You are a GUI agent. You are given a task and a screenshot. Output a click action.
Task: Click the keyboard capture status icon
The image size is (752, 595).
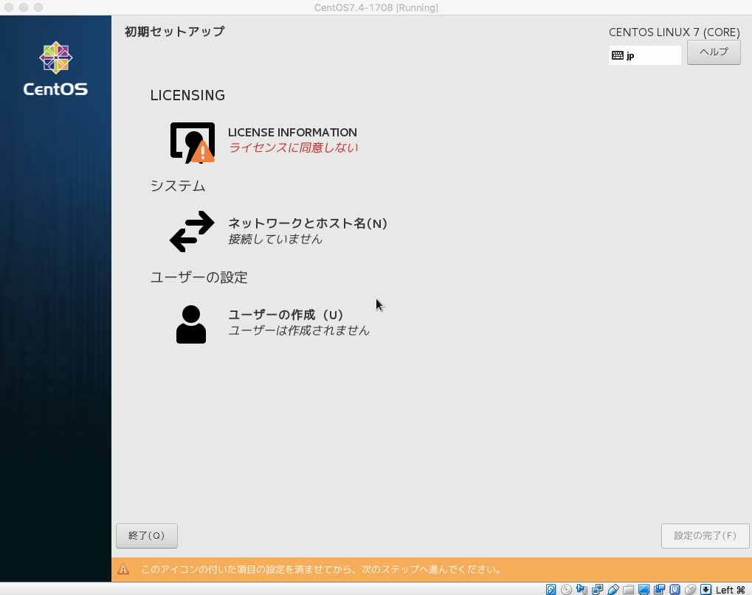pos(705,589)
